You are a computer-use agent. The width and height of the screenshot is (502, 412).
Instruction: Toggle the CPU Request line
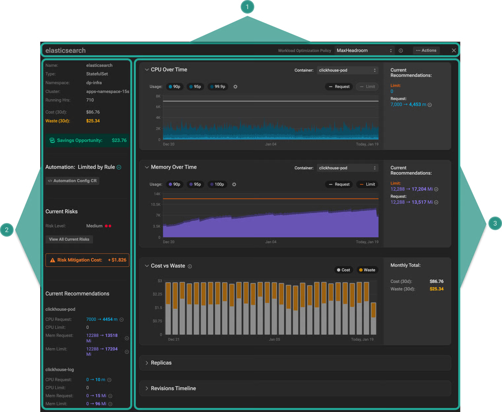click(339, 86)
